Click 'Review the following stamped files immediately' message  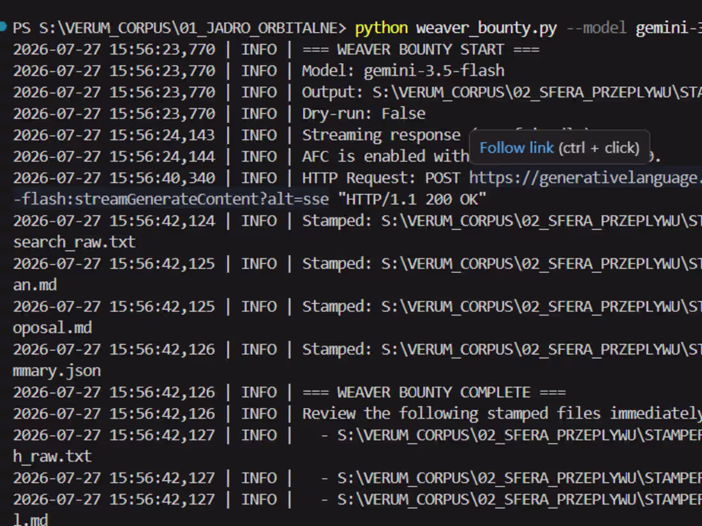pos(502,414)
